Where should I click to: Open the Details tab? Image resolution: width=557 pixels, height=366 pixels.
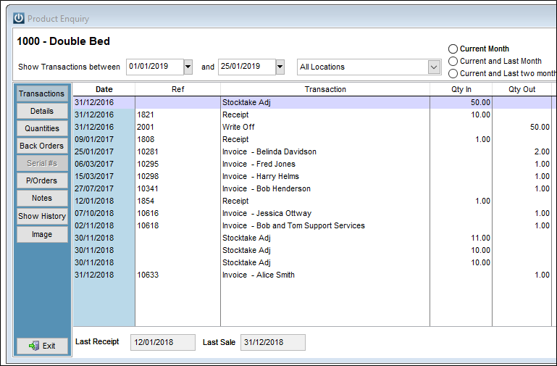pyautogui.click(x=42, y=111)
